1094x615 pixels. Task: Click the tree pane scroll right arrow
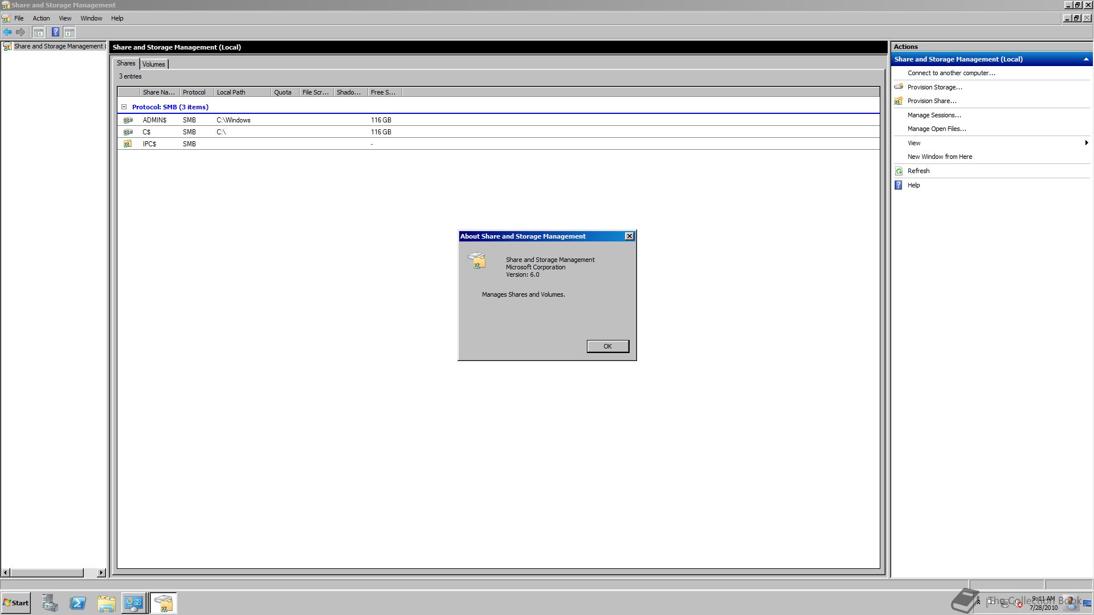(101, 572)
